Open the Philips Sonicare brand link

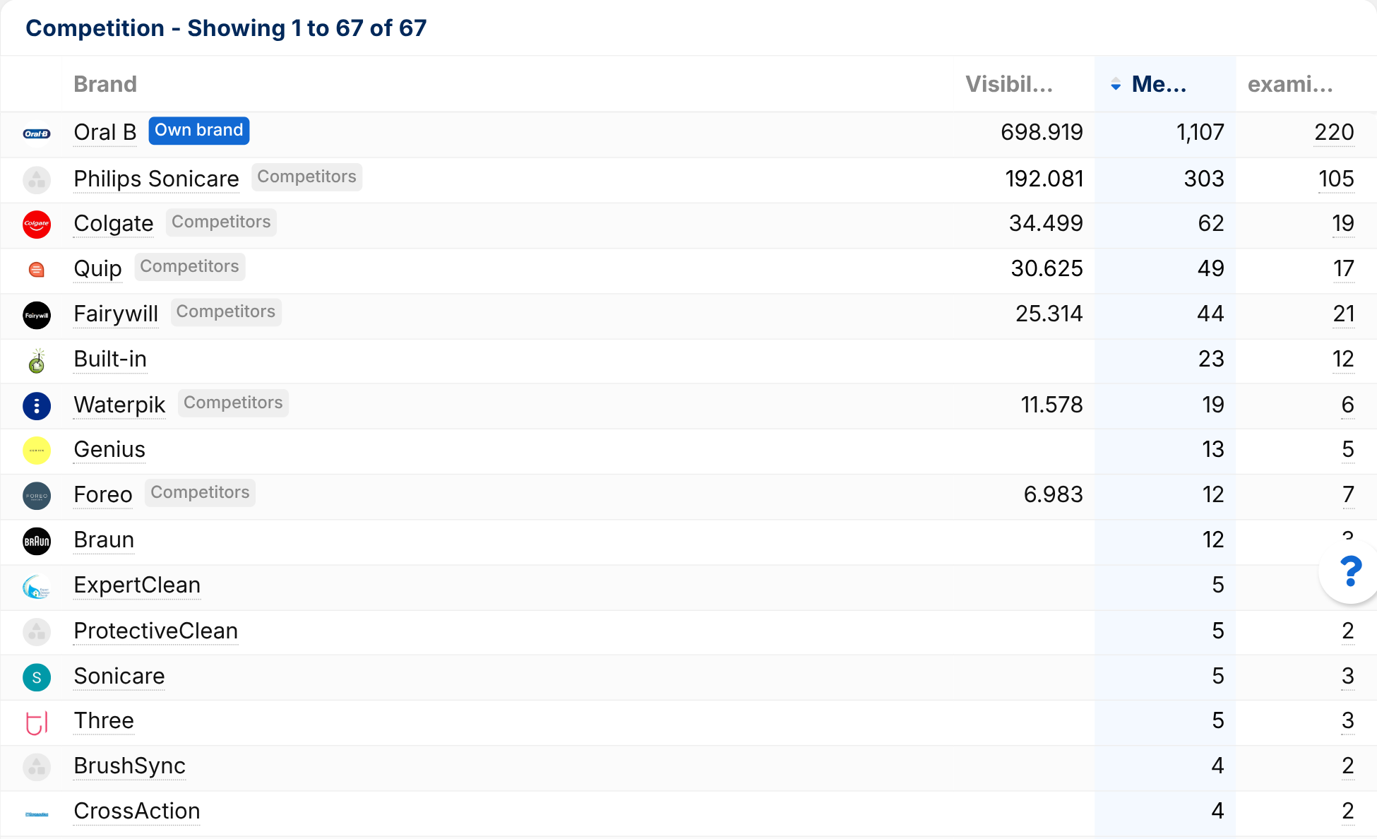(x=156, y=179)
